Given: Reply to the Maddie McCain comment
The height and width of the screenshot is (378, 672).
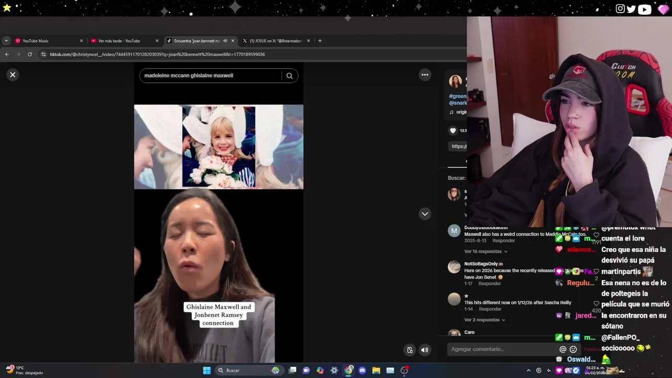Looking at the screenshot, I should (503, 240).
